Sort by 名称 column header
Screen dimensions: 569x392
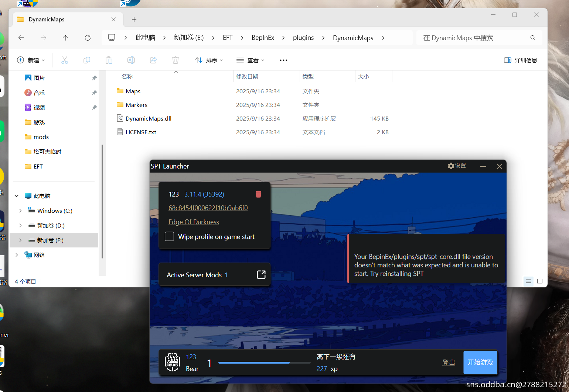coord(127,76)
